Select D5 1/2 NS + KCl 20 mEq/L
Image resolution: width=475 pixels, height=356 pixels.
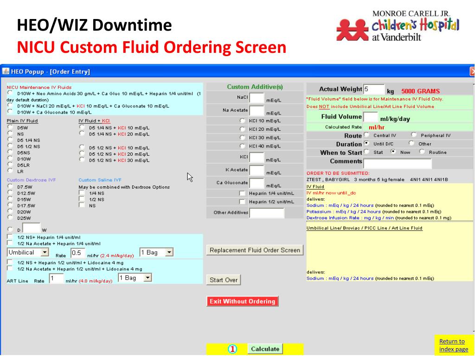[82, 153]
